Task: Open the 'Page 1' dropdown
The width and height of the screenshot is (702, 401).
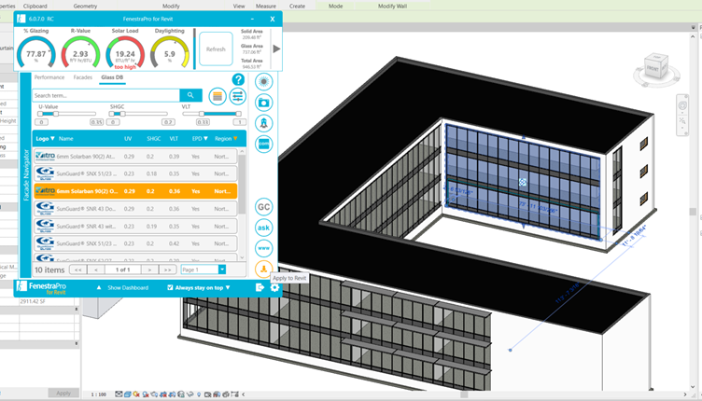Action: click(x=204, y=270)
